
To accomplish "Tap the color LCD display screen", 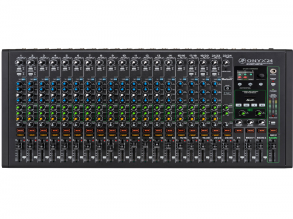I will (x=246, y=75).
